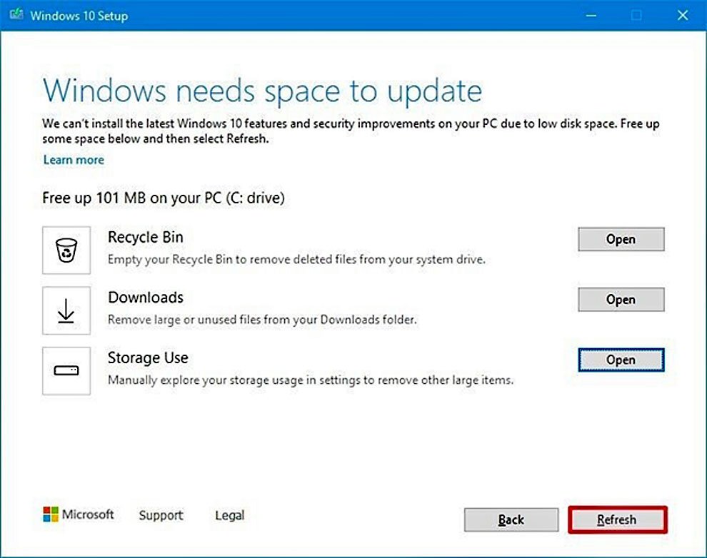Image resolution: width=707 pixels, height=558 pixels.
Task: Open the Legal link
Action: click(229, 514)
